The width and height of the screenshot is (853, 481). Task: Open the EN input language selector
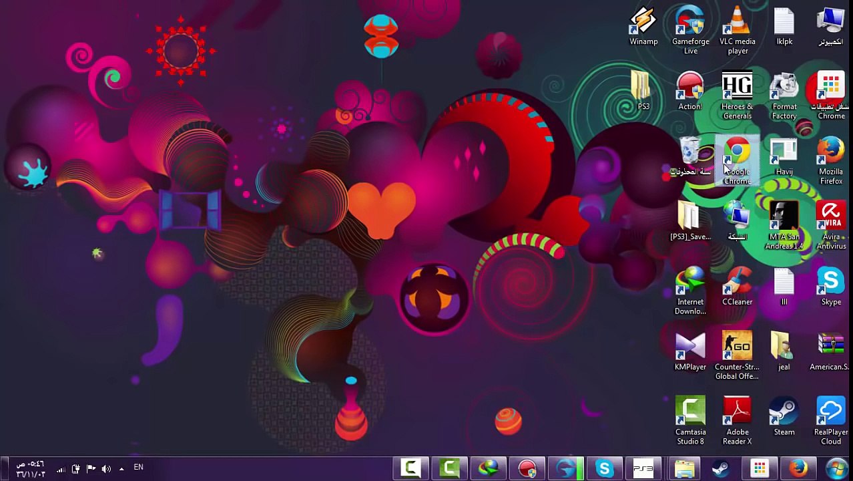pos(138,468)
